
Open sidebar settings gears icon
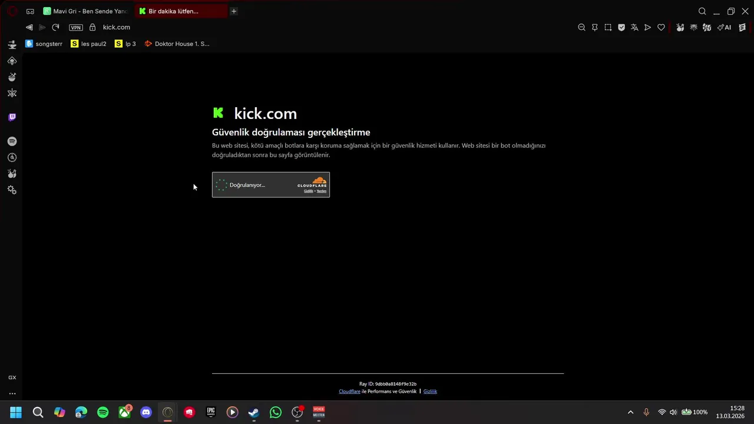click(x=12, y=190)
